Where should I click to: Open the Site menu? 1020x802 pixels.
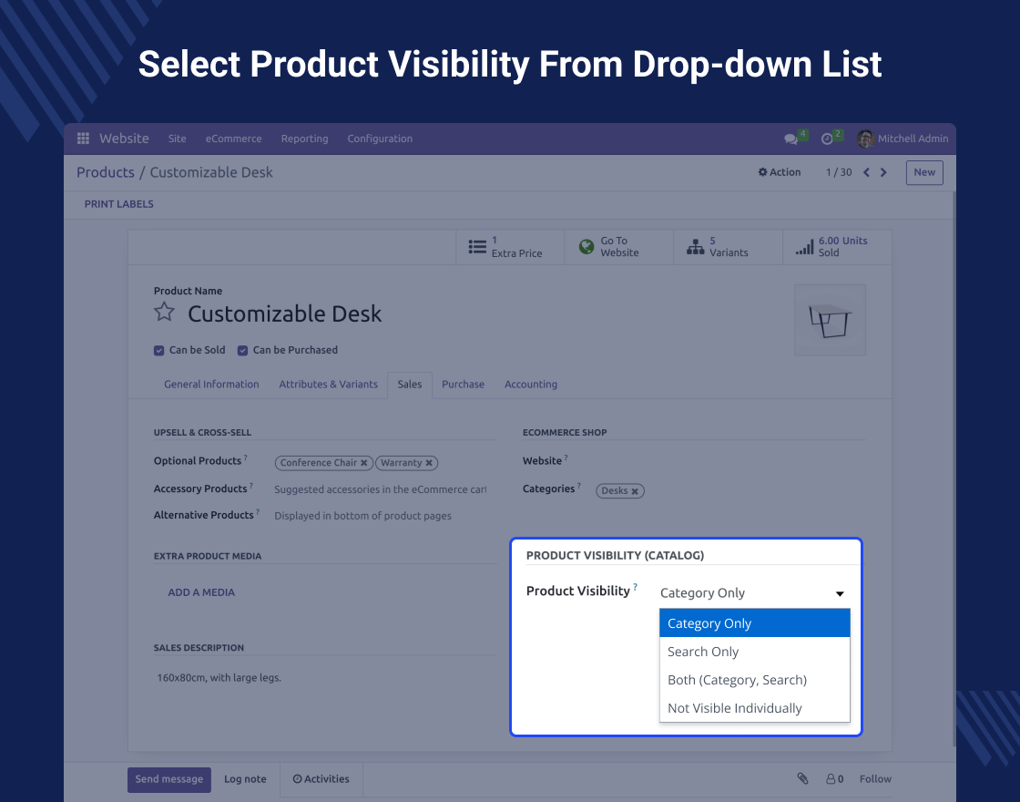coord(177,139)
